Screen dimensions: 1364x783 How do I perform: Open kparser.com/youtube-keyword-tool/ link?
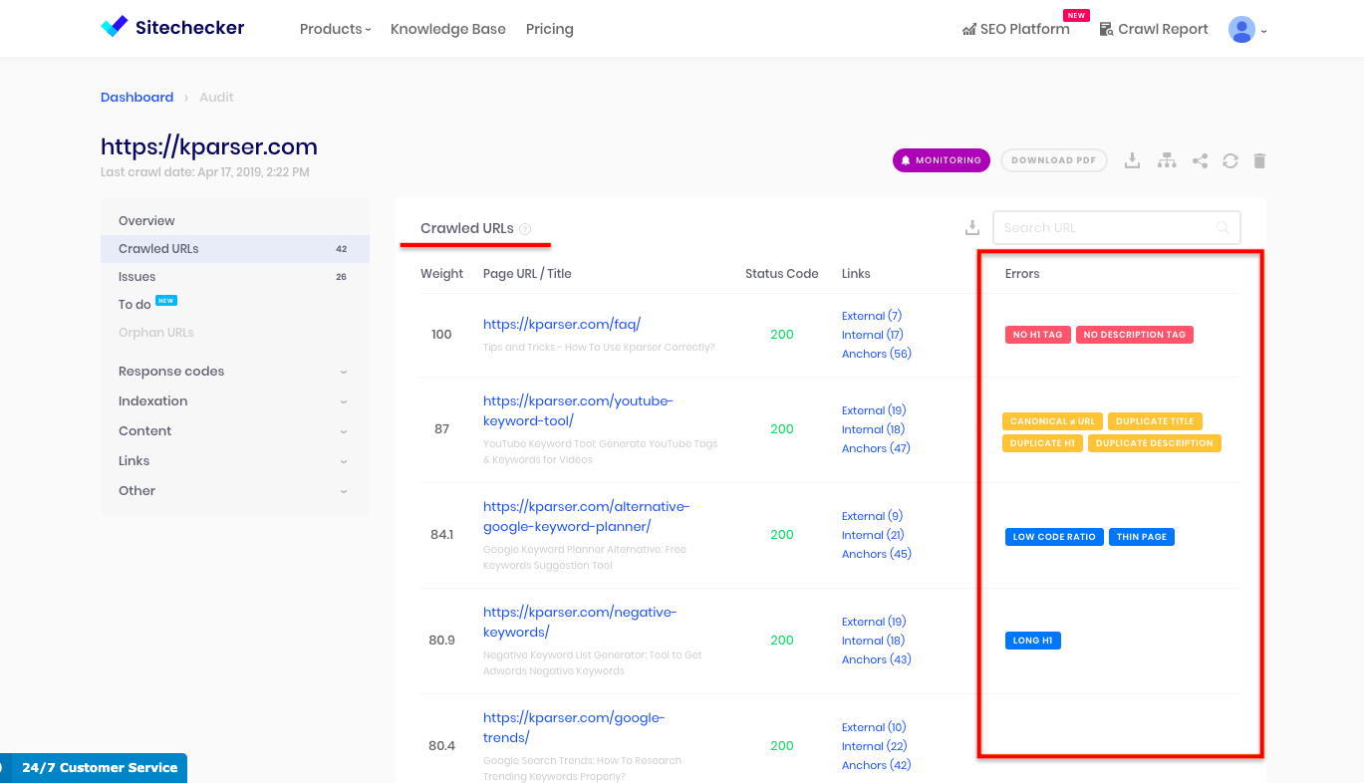click(578, 410)
